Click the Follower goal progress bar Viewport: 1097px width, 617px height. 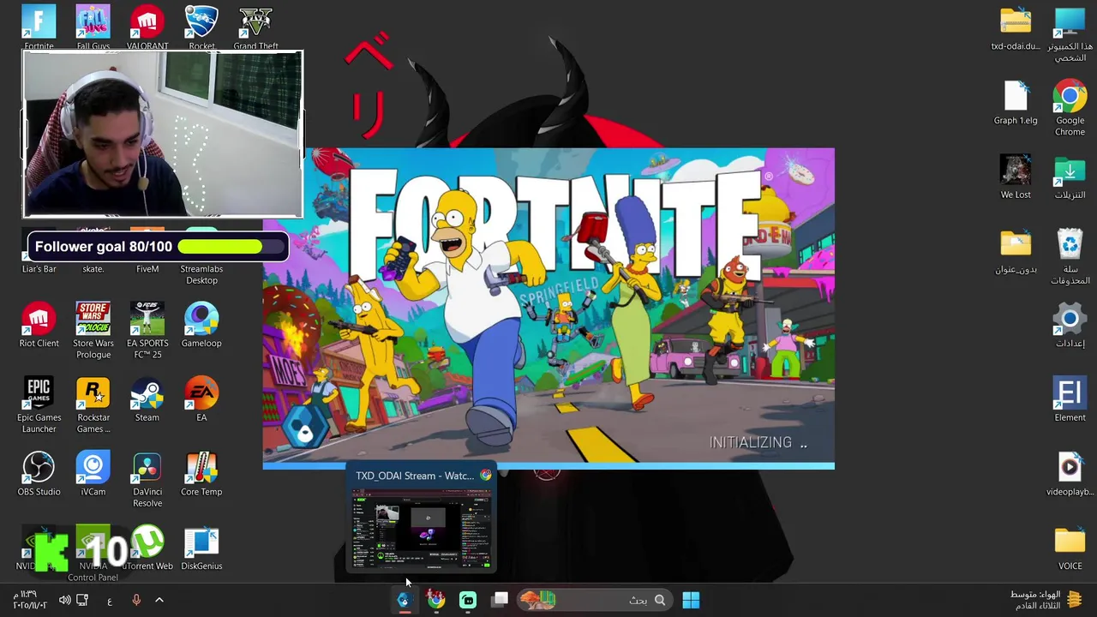coord(231,247)
